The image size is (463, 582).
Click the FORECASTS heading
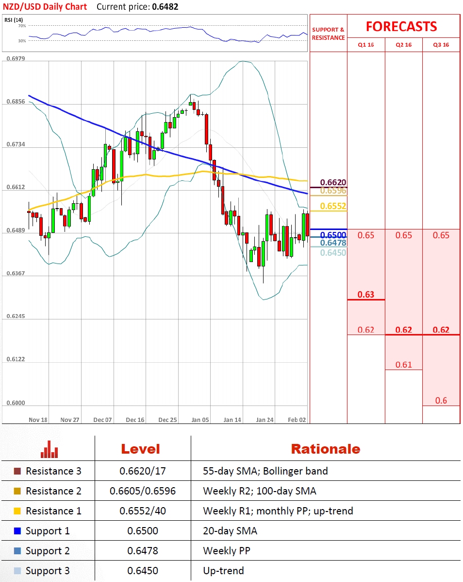pyautogui.click(x=401, y=26)
